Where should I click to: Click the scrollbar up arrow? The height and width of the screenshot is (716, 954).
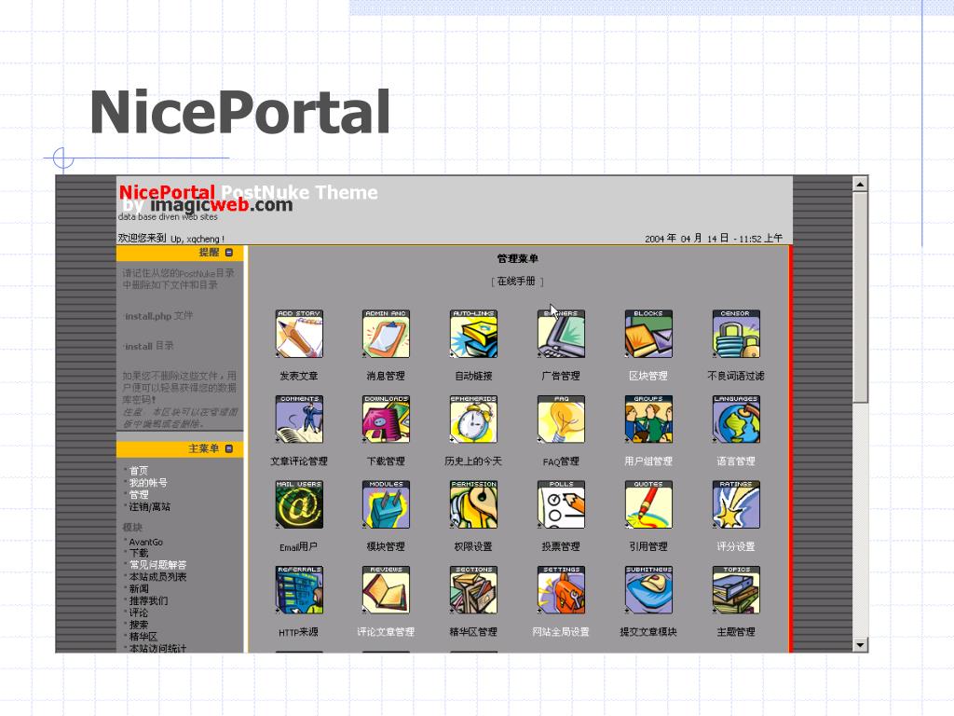860,184
